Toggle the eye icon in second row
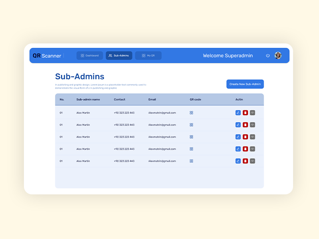Viewport: 319px width, 239px height. 252,125
